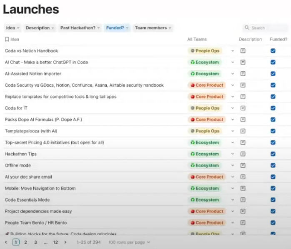Toggle Funded checkbox for Project dependencies made easy

pos(273,211)
